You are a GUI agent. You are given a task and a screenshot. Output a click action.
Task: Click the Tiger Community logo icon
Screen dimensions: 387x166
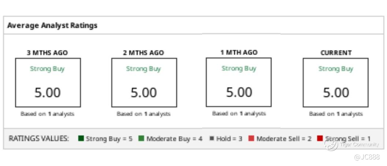pyautogui.click(x=331, y=144)
